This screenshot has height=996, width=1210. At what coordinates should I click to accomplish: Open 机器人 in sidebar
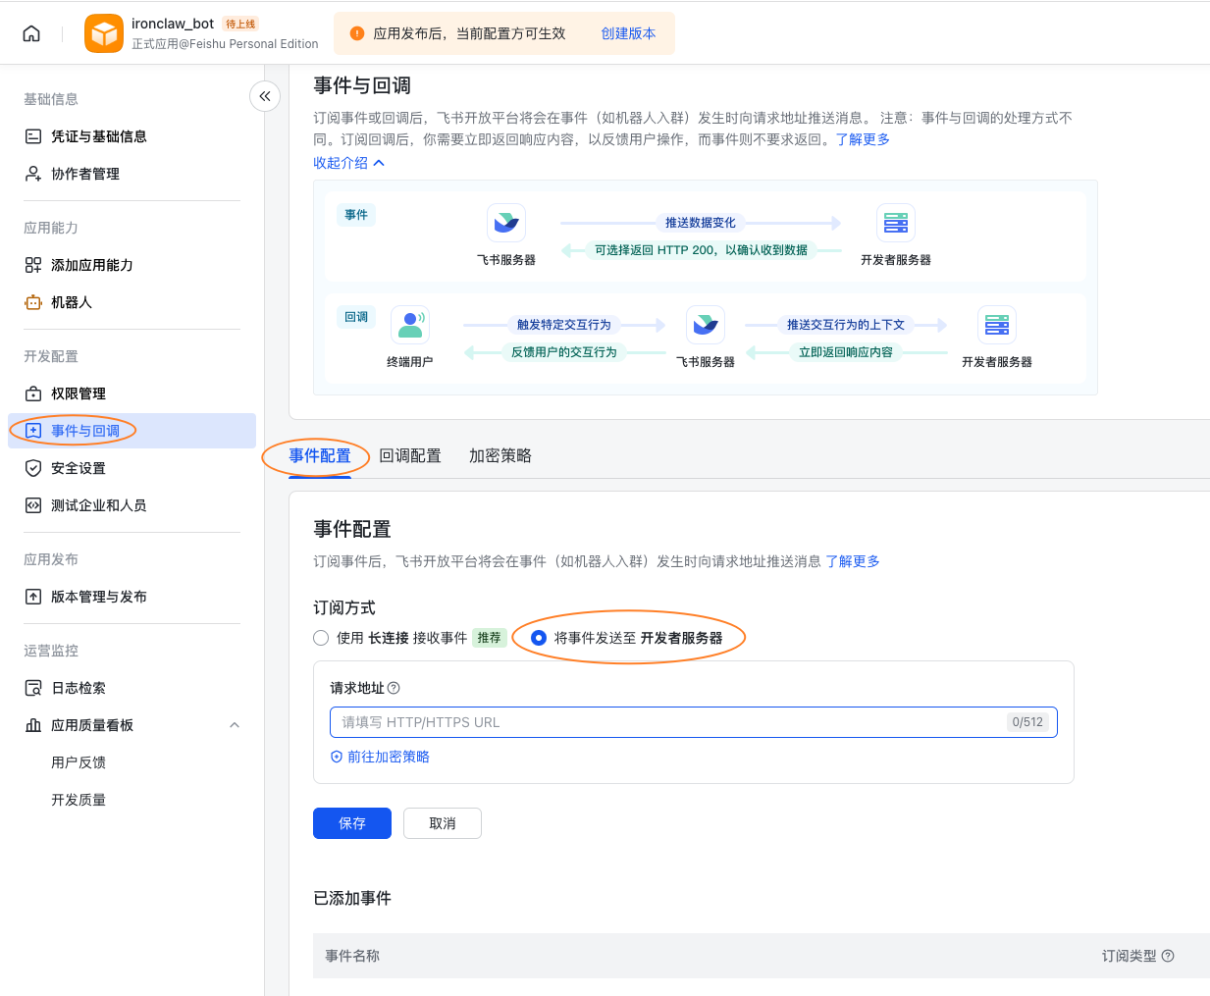click(x=132, y=302)
